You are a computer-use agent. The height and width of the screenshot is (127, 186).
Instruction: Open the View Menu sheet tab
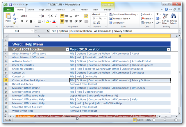(70, 117)
